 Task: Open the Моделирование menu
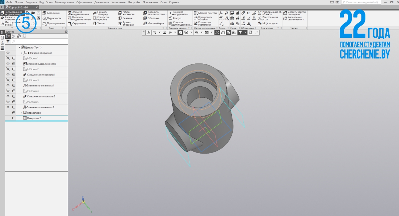pos(65,2)
